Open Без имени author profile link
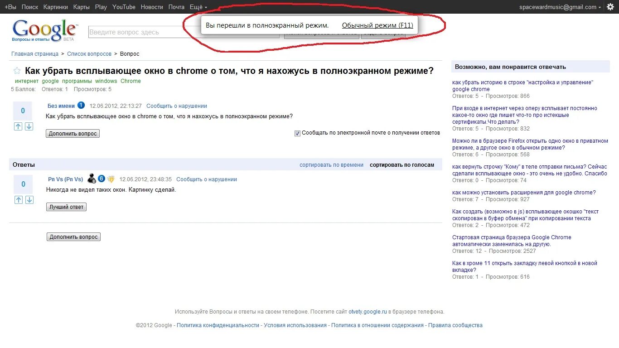This screenshot has height=348, width=619. pos(61,106)
